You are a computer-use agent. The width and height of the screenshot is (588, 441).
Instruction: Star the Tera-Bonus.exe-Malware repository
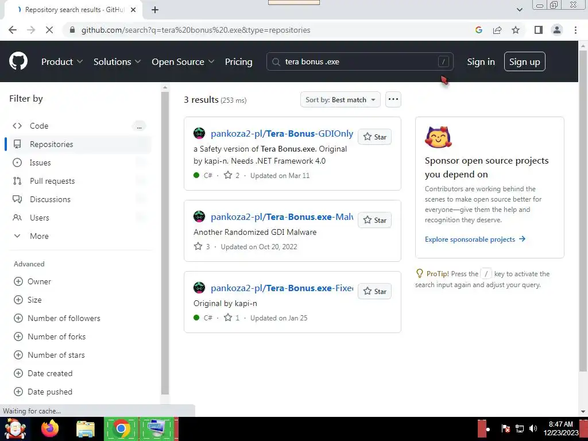374,220
